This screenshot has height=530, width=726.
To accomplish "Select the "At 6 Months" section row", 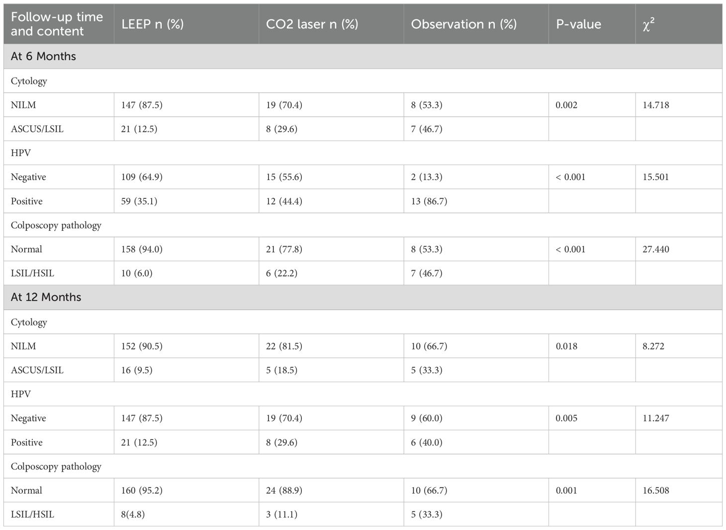I will [x=44, y=56].
